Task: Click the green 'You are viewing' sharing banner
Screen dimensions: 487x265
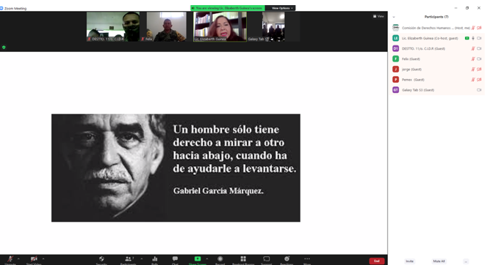Action: 228,8
